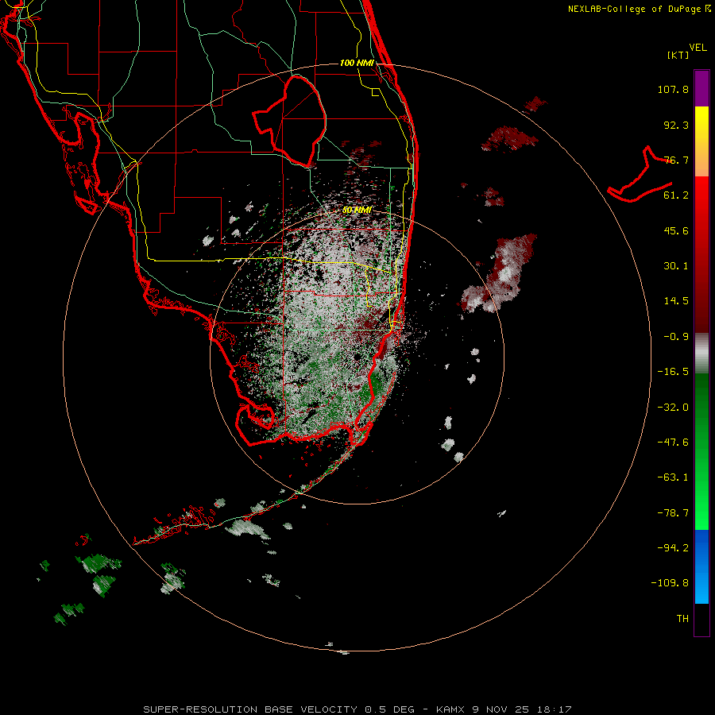The width and height of the screenshot is (715, 715).
Task: Click the TH threshold label
Action: coord(682,619)
